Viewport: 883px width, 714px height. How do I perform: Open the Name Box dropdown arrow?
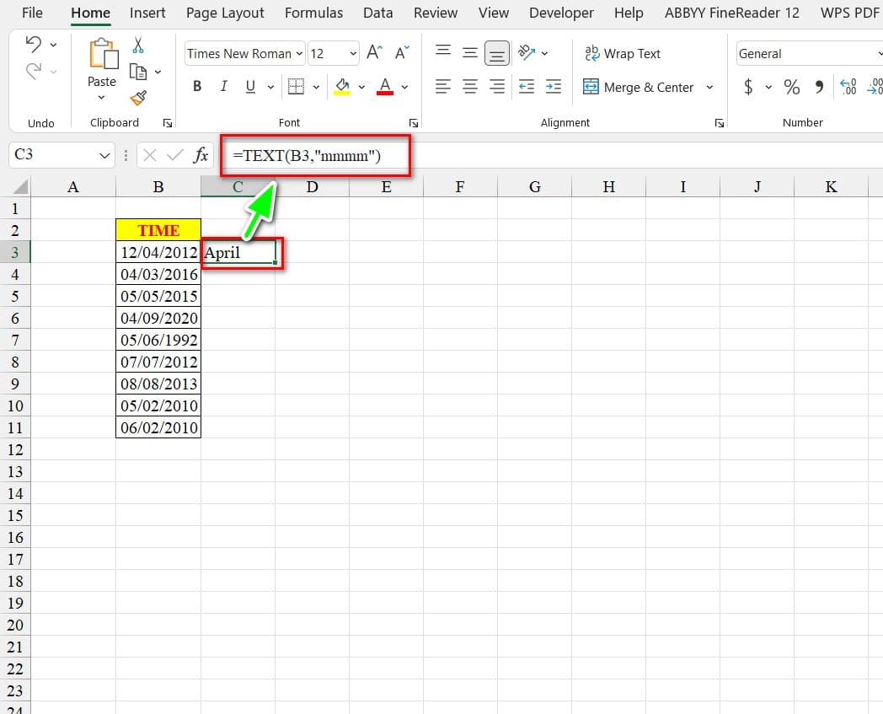pos(105,155)
